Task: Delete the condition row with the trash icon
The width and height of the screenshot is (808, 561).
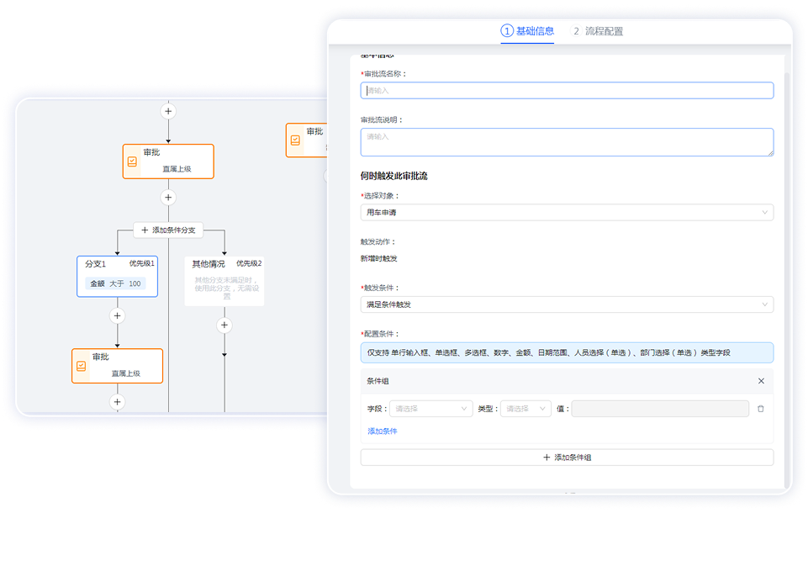Action: [x=760, y=409]
